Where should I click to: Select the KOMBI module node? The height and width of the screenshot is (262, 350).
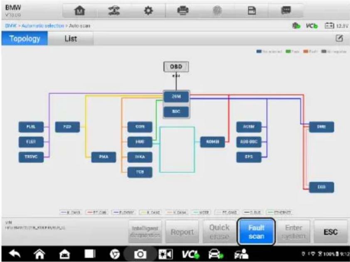[x=212, y=142]
